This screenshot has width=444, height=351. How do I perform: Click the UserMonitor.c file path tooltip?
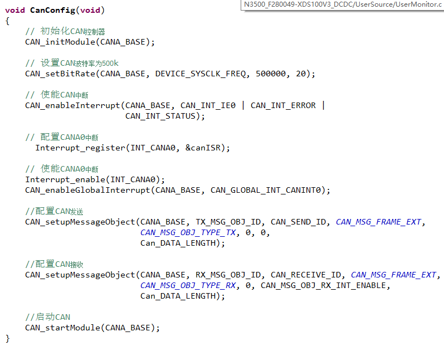(x=343, y=5)
